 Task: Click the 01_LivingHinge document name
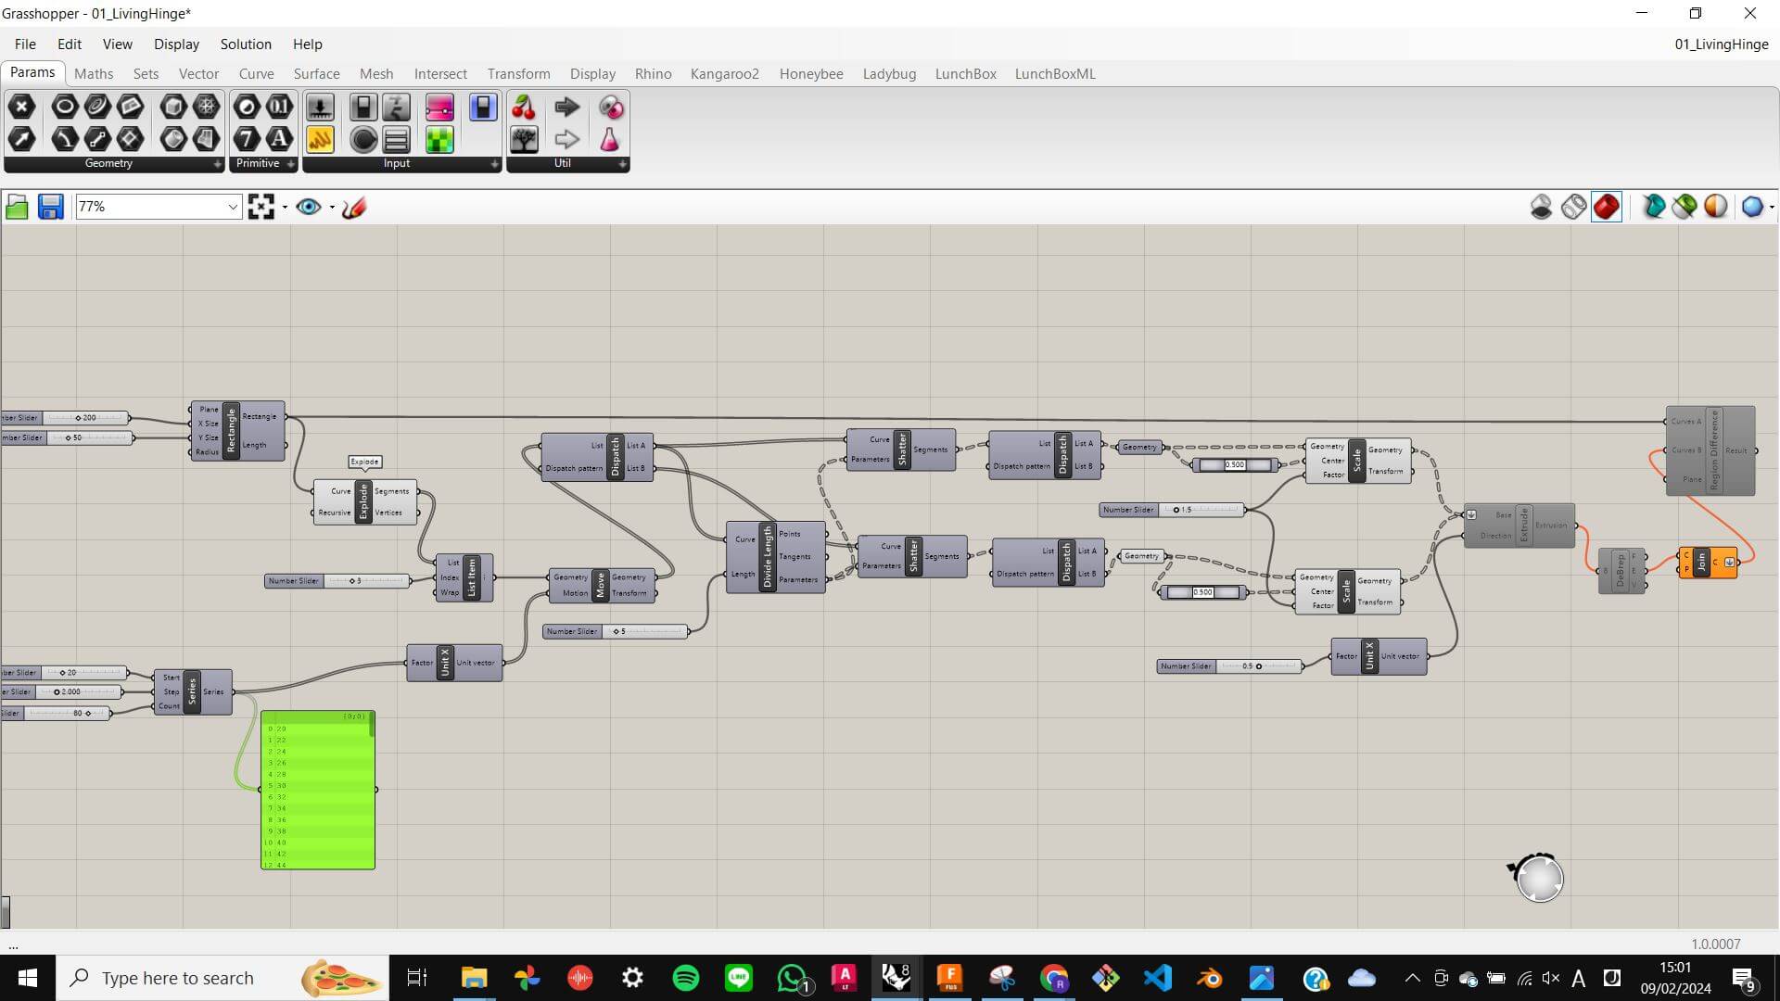[1722, 44]
